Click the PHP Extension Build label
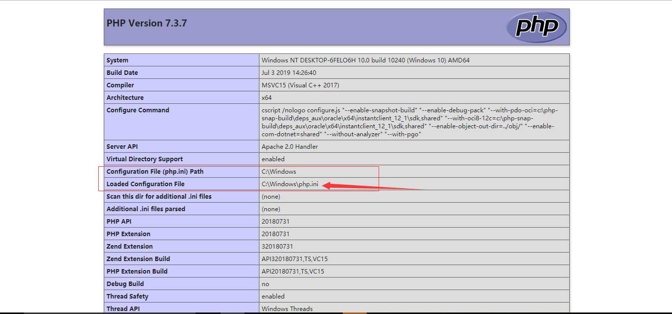This screenshot has width=672, height=314. coord(137,272)
